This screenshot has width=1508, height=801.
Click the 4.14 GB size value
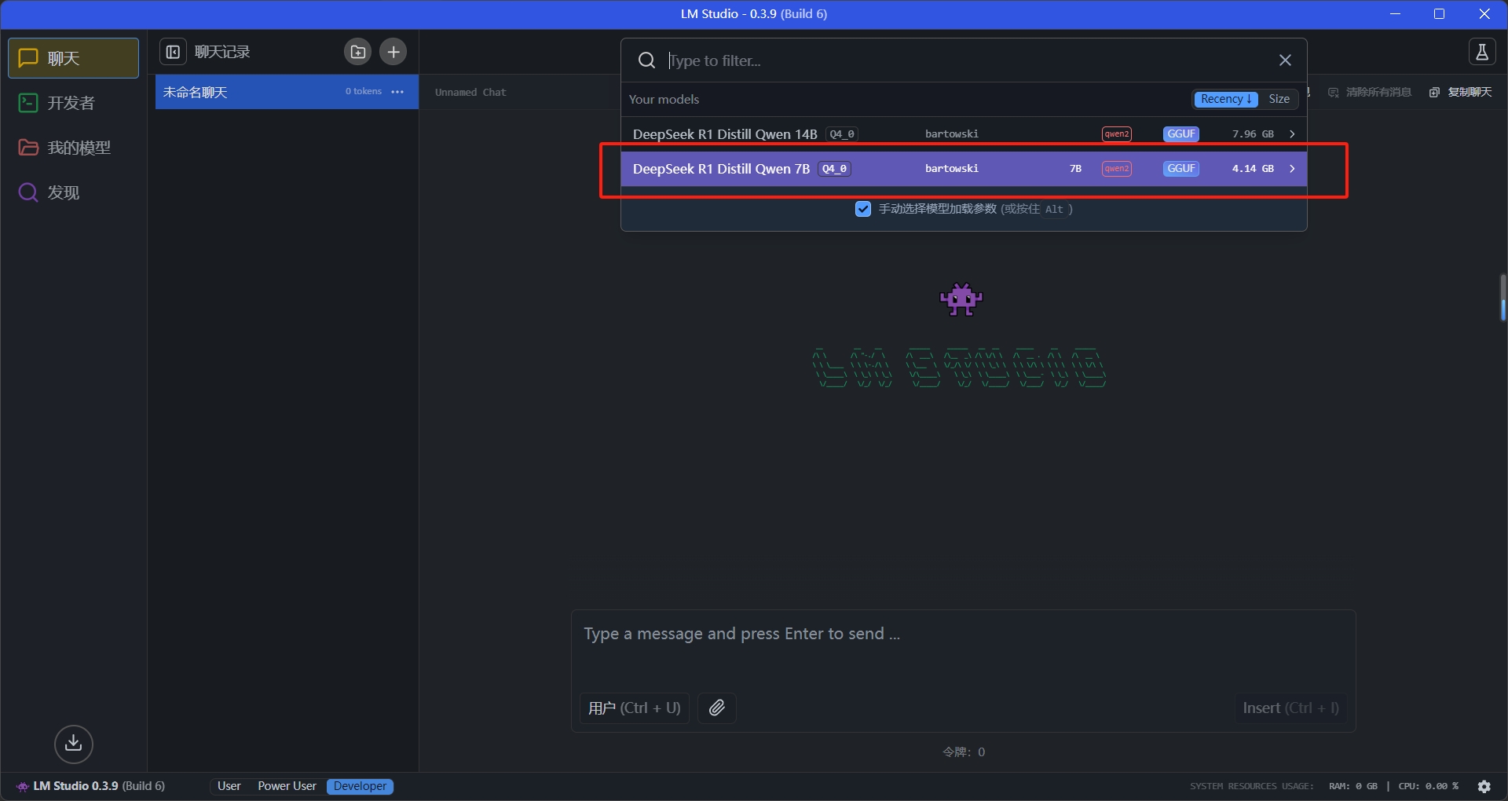coord(1253,169)
